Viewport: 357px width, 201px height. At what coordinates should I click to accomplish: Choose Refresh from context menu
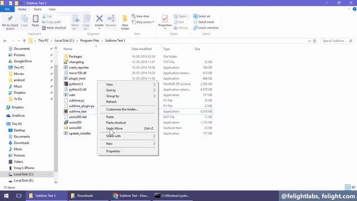click(128, 102)
